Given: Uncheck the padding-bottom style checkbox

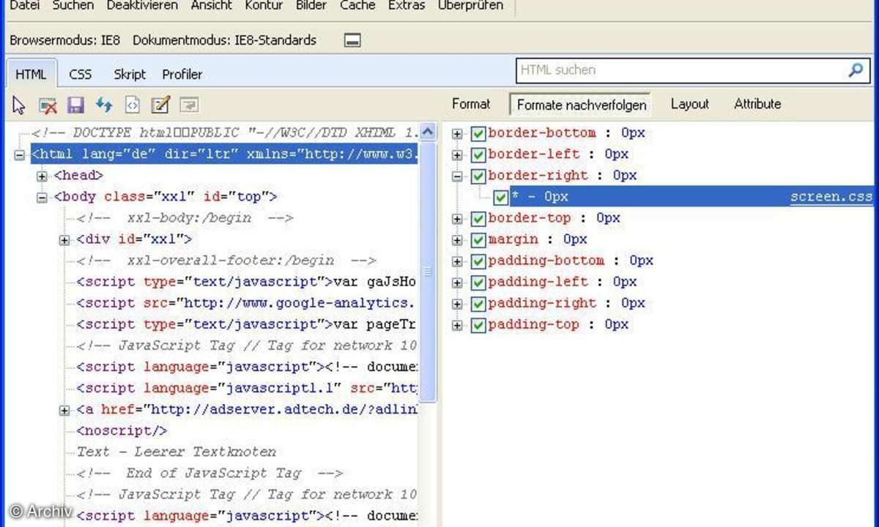Looking at the screenshot, I should [x=478, y=261].
